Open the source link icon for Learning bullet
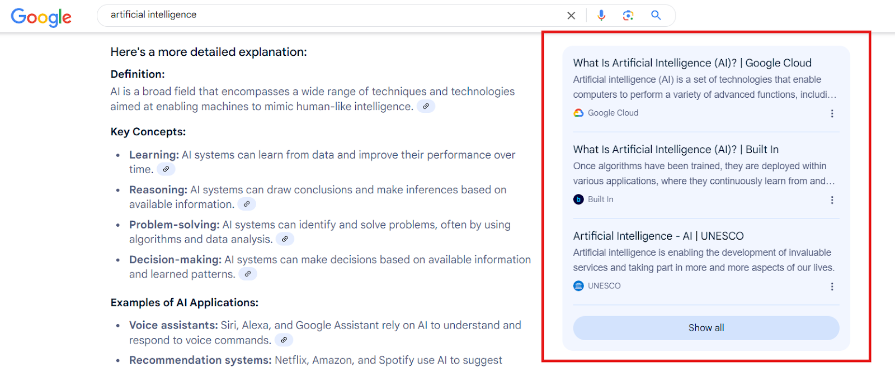 (x=166, y=169)
